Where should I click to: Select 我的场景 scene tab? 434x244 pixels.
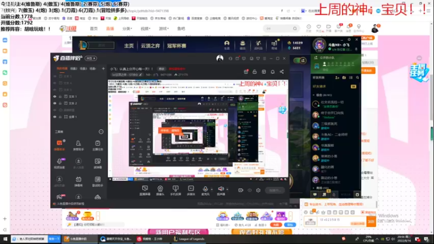(x=62, y=69)
